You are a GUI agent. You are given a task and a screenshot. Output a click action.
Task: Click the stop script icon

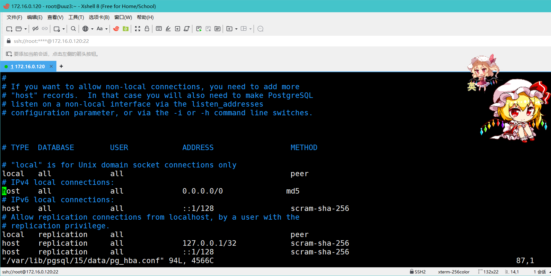(208, 29)
